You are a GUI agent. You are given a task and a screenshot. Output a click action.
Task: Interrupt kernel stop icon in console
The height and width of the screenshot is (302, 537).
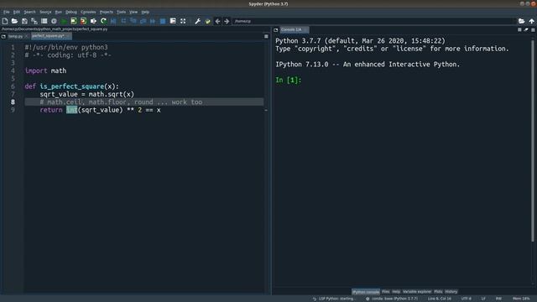(519, 30)
